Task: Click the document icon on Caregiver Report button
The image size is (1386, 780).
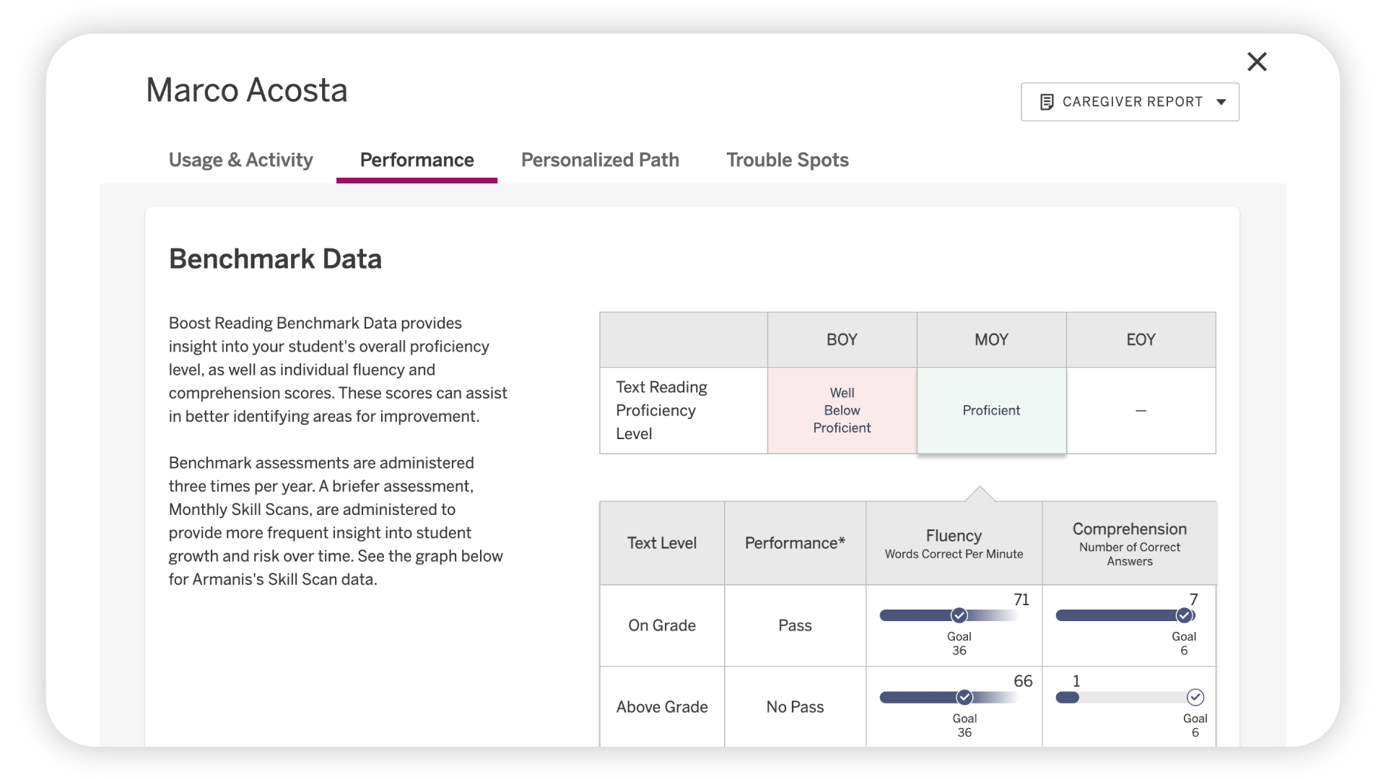Action: click(1045, 101)
